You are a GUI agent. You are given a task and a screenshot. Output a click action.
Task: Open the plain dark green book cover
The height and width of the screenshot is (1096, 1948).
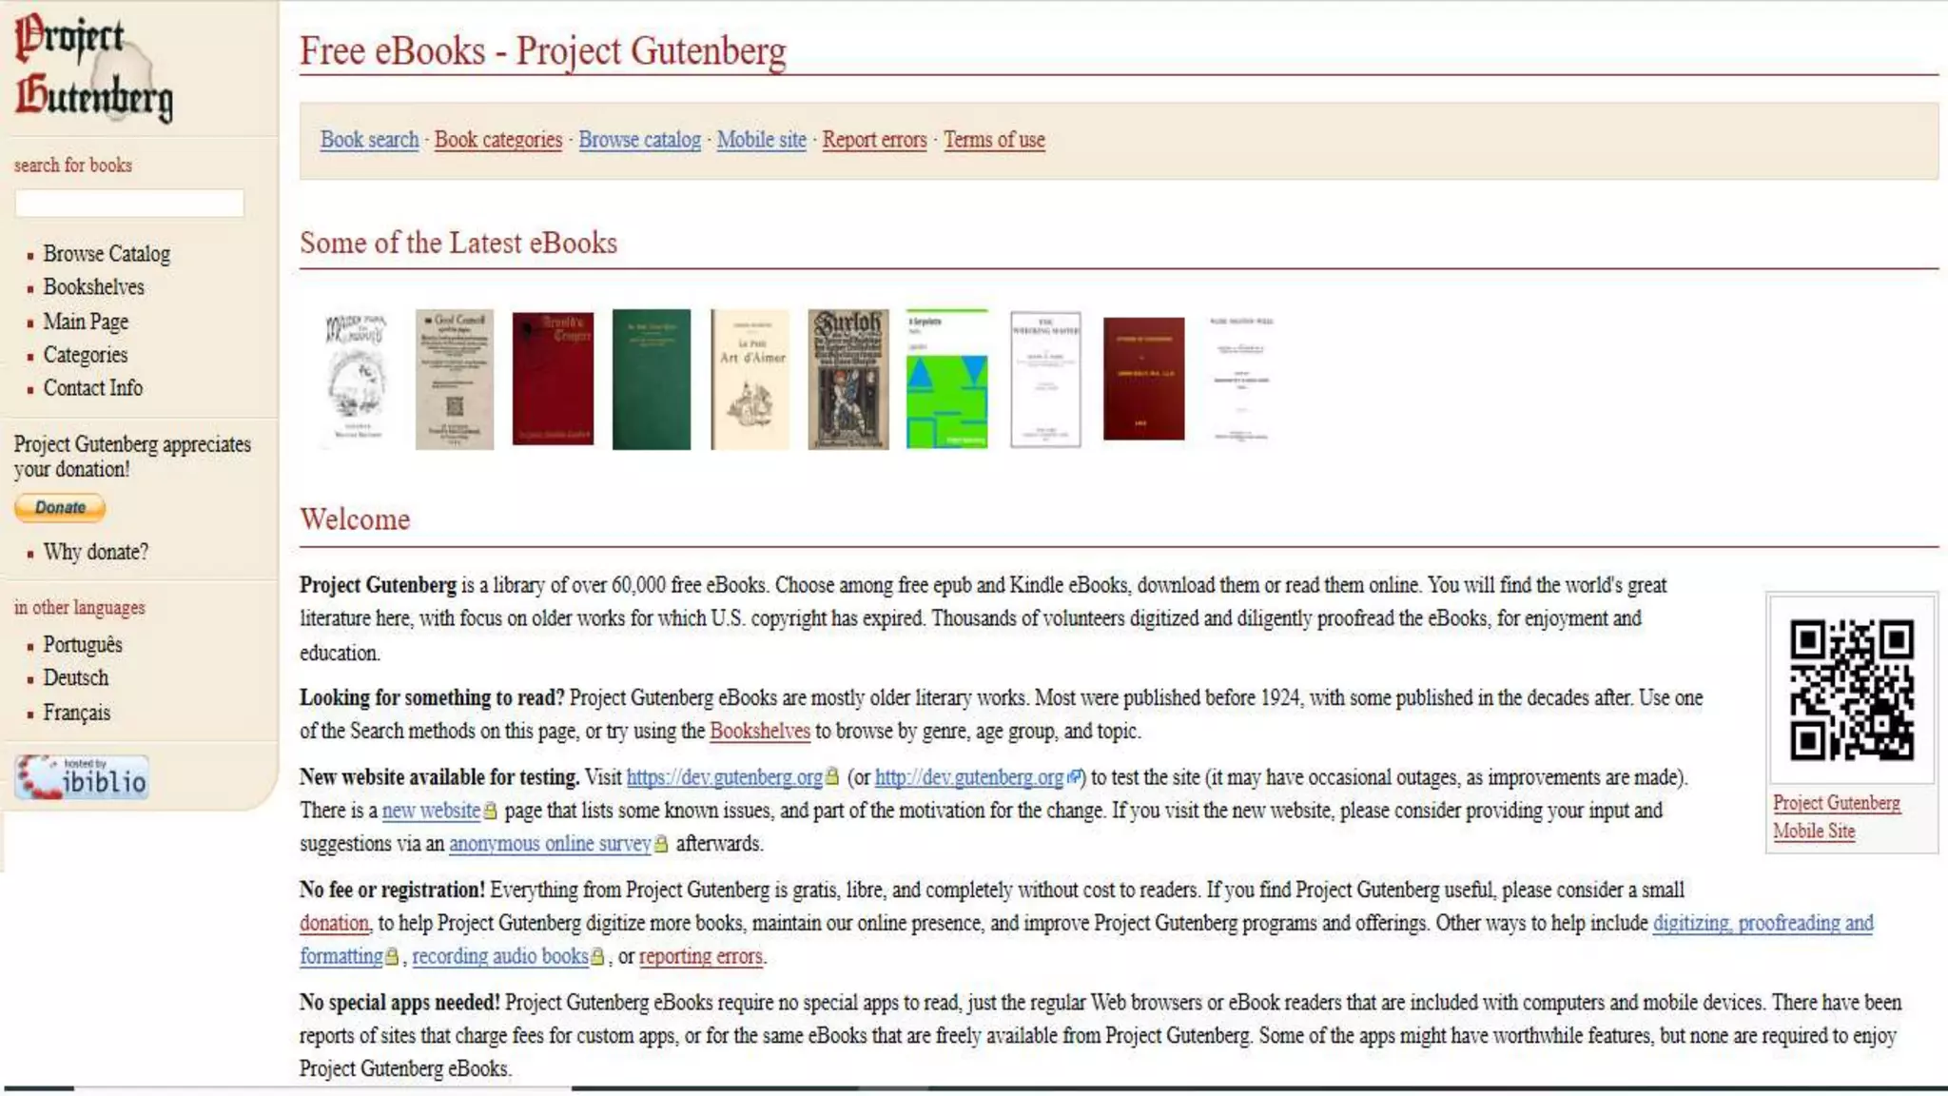click(651, 379)
